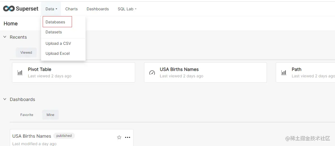Switch to the Favorite dashboards tab
The width and height of the screenshot is (335, 146).
[27, 115]
